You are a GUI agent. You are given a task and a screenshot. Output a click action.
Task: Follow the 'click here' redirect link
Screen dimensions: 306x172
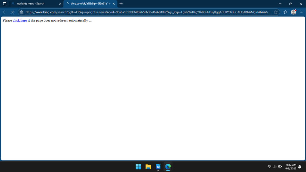point(20,21)
